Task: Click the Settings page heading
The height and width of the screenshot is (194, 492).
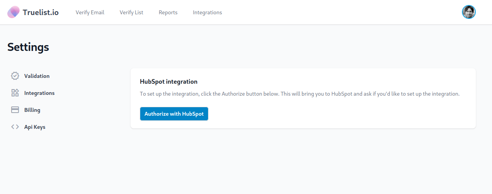Action: [28, 47]
